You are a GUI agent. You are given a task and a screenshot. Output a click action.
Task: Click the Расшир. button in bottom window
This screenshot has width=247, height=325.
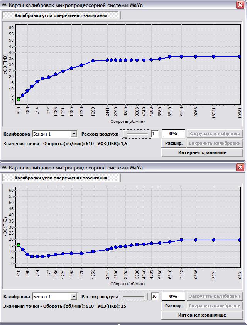[174, 306]
